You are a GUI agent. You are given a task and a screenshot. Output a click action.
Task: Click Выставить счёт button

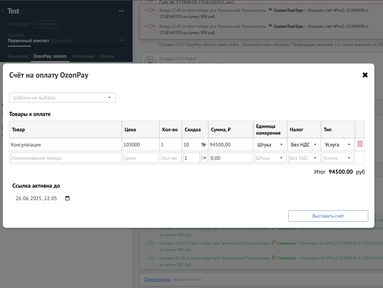(x=328, y=216)
